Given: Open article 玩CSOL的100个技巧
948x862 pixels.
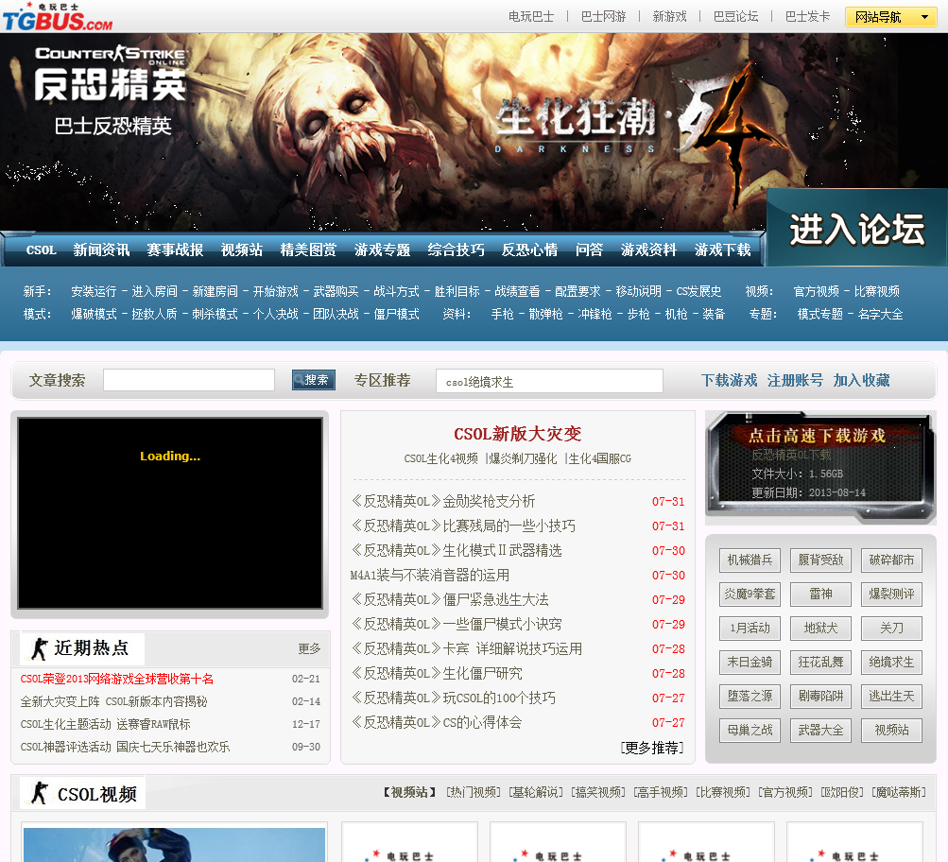Looking at the screenshot, I should pyautogui.click(x=454, y=698).
